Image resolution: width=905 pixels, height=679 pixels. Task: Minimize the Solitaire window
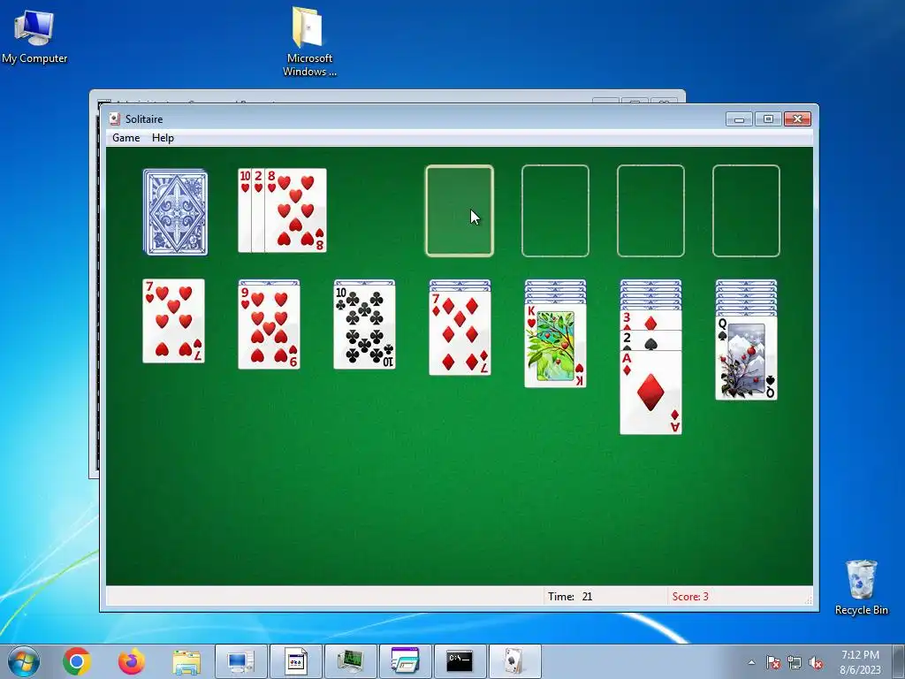pyautogui.click(x=740, y=119)
